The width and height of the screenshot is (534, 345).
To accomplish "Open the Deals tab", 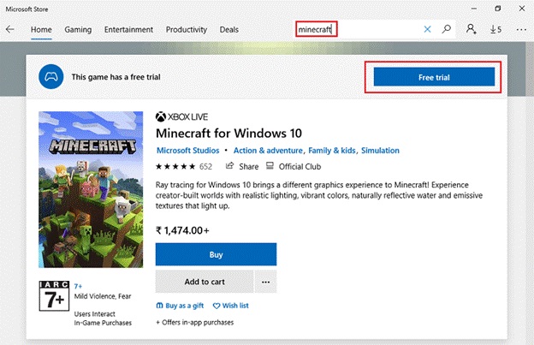I will (x=228, y=30).
